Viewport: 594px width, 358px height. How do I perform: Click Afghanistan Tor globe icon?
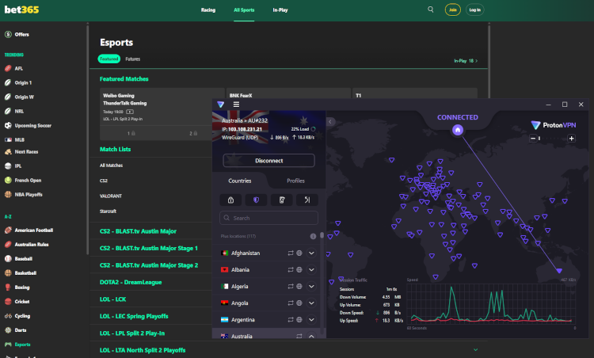click(299, 253)
